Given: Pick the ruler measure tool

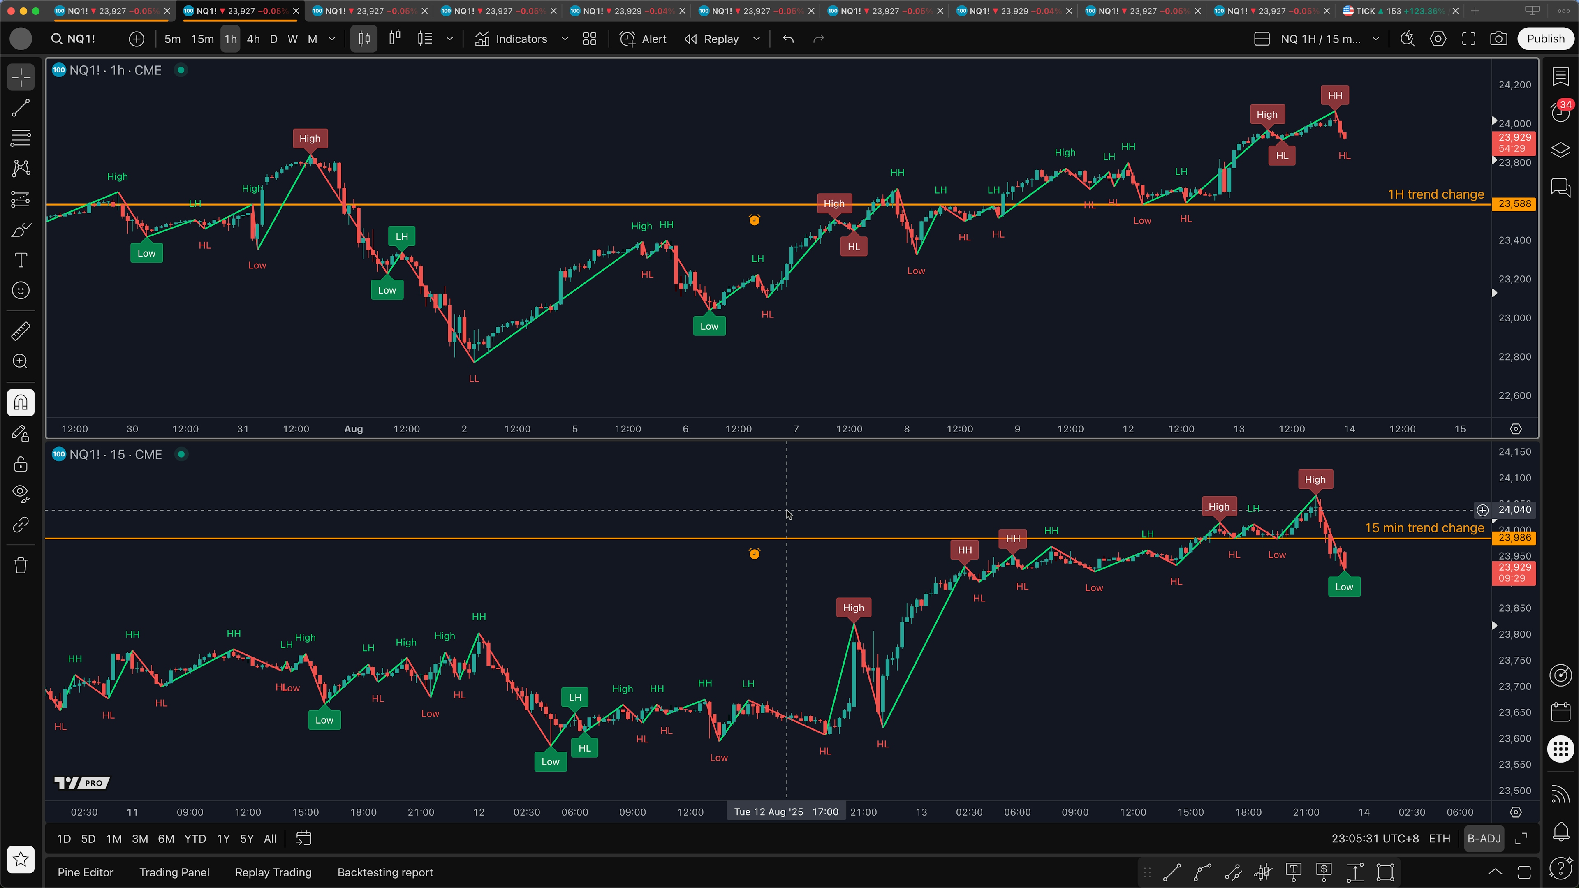Looking at the screenshot, I should [21, 331].
